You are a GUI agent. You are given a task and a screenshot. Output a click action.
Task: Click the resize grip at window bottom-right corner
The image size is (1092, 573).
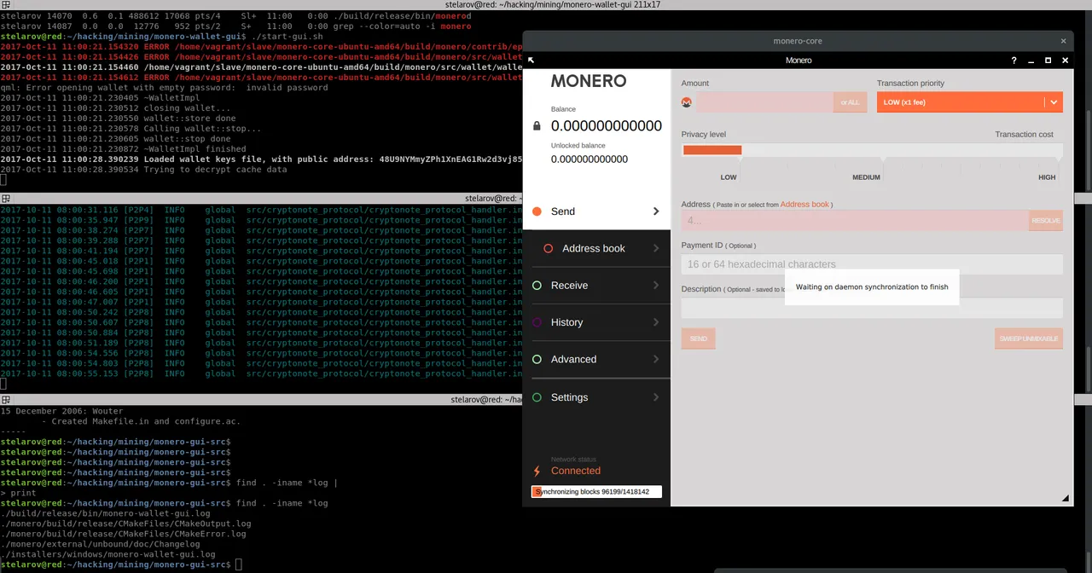[x=1066, y=498]
